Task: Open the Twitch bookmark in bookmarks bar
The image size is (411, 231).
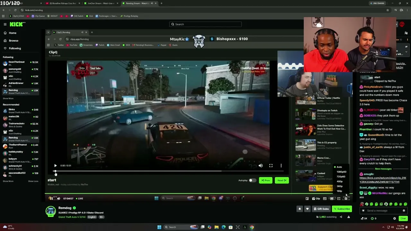Action: pos(77,16)
